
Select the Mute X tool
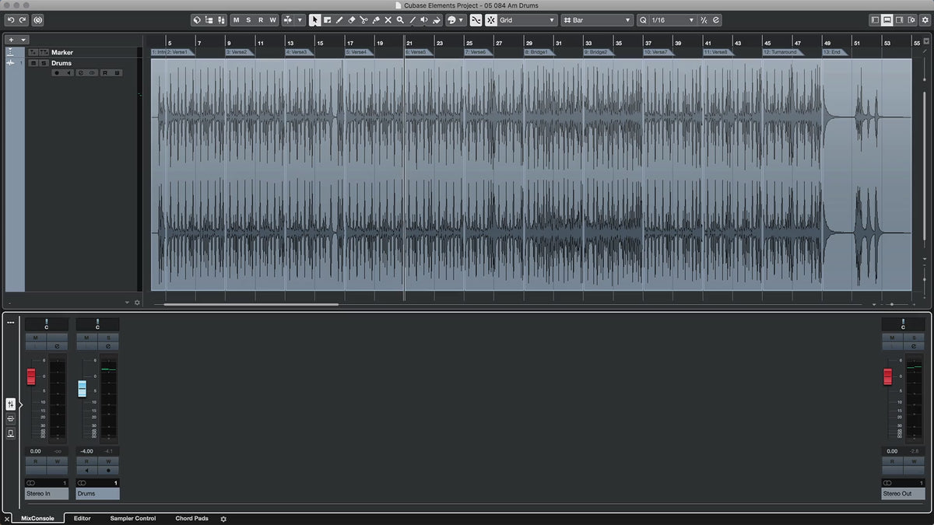[x=388, y=20]
